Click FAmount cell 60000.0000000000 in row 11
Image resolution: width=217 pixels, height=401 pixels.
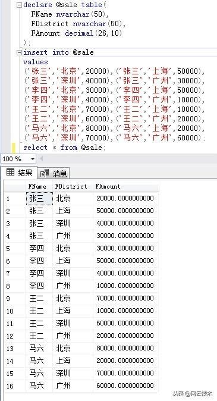point(126,323)
